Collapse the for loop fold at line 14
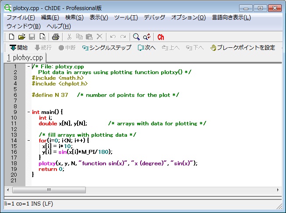 tap(28, 140)
